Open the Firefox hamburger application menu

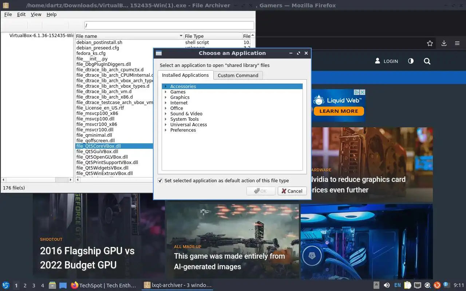(457, 43)
